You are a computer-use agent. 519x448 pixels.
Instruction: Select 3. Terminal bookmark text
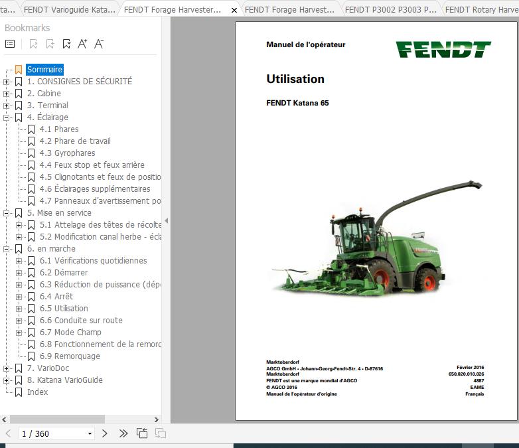tap(47, 106)
